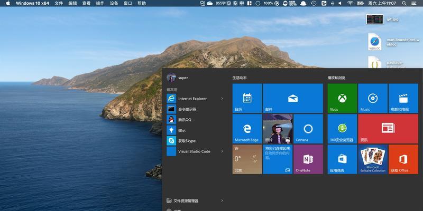Open the 文件 menu
The height and width of the screenshot is (211, 423).
click(x=59, y=3)
